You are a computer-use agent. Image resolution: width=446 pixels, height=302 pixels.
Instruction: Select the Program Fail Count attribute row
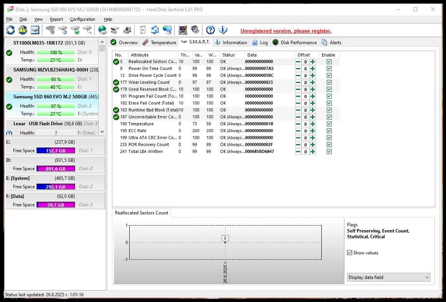point(226,96)
